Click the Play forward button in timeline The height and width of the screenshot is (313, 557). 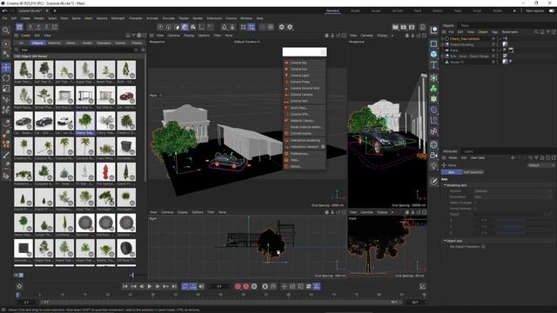[150, 286]
